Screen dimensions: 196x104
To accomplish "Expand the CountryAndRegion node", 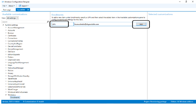I will point(6,44).
